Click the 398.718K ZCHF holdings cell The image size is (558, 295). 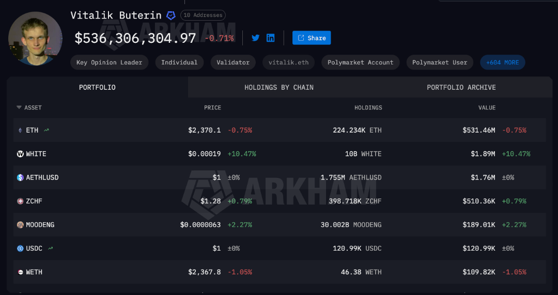[x=355, y=201]
